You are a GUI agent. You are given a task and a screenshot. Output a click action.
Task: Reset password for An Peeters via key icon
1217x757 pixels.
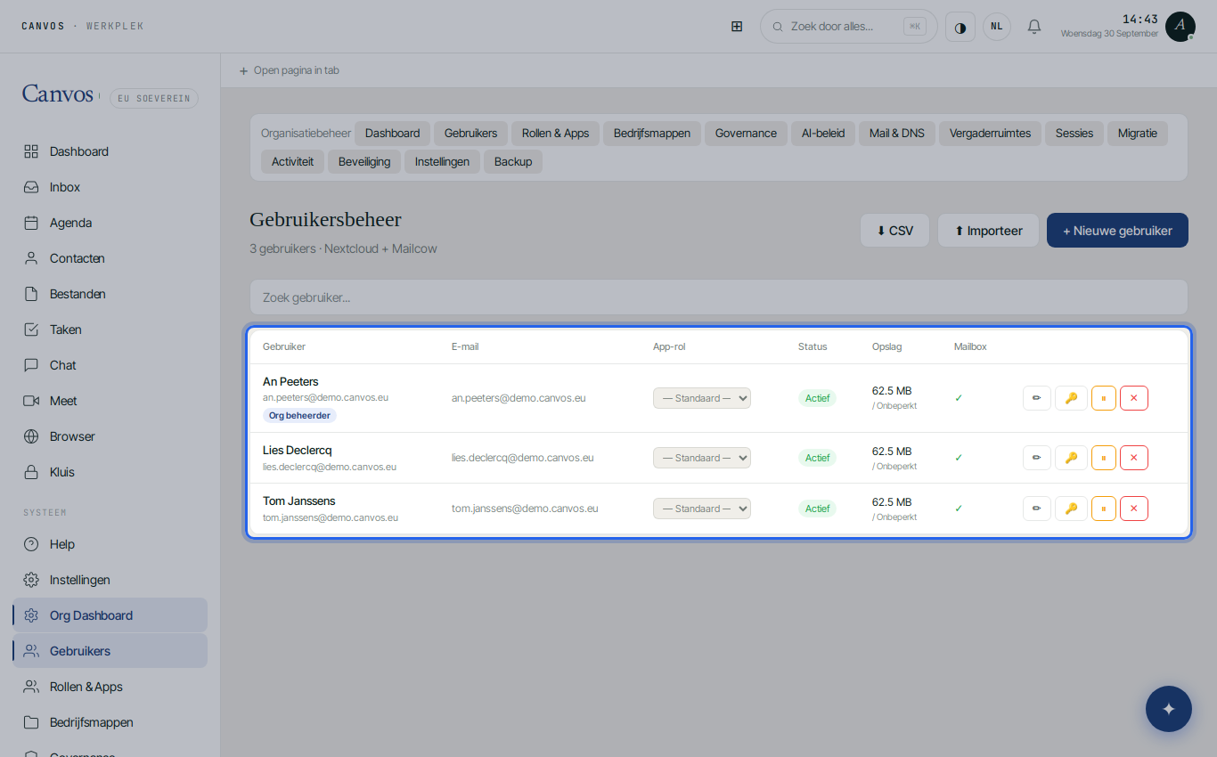1071,398
